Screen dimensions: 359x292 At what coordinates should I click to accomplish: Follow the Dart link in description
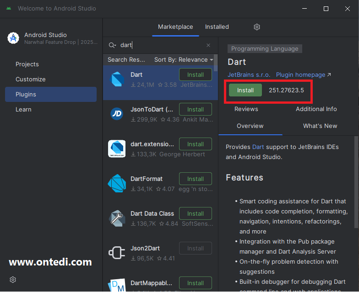coord(258,147)
